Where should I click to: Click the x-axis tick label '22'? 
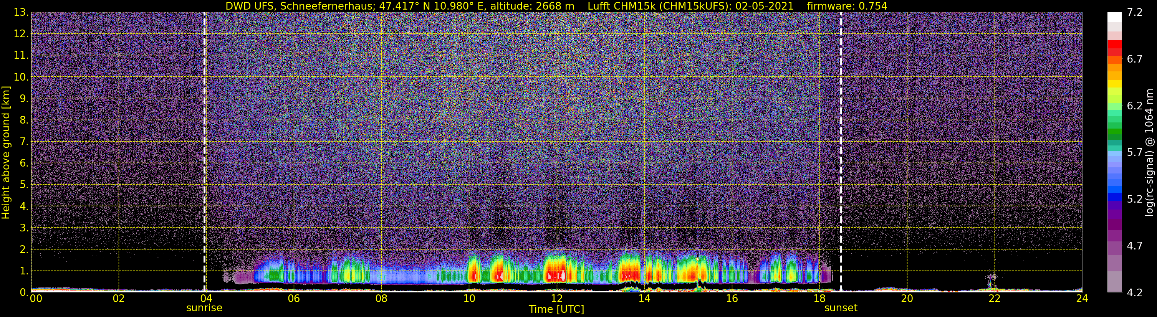pos(995,299)
